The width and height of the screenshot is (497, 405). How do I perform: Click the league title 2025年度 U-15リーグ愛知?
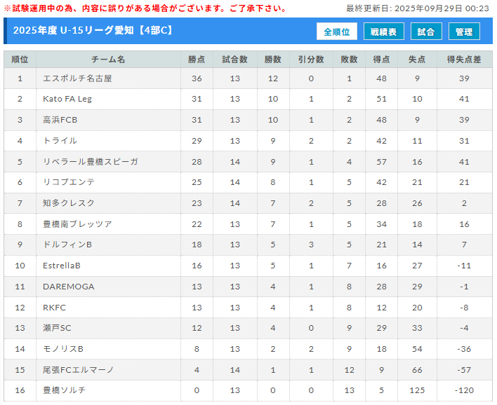(93, 31)
